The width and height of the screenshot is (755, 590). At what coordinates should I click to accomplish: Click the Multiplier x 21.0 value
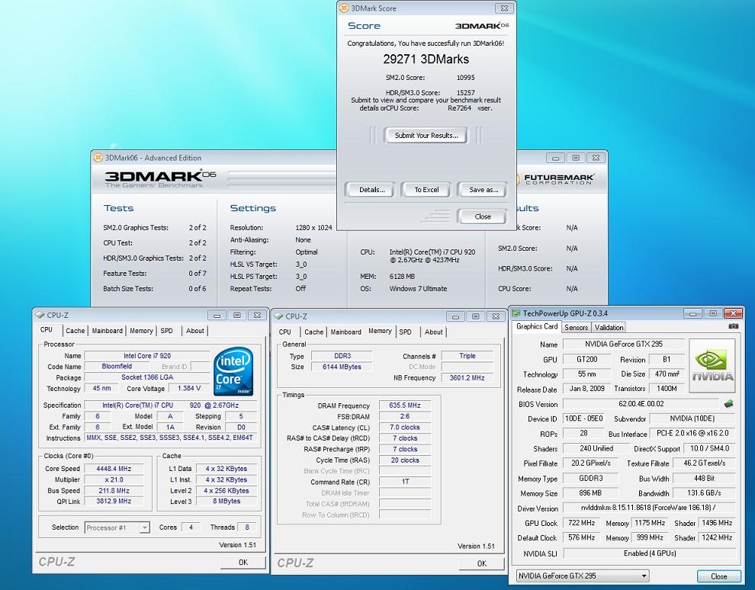pos(114,479)
